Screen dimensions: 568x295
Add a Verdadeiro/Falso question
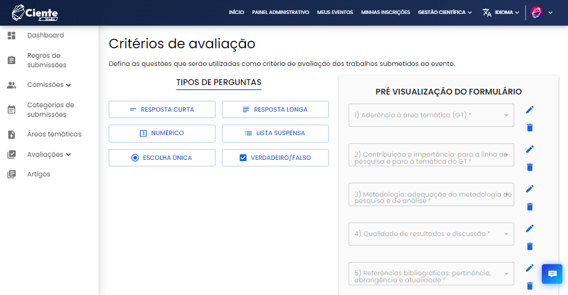[275, 157]
